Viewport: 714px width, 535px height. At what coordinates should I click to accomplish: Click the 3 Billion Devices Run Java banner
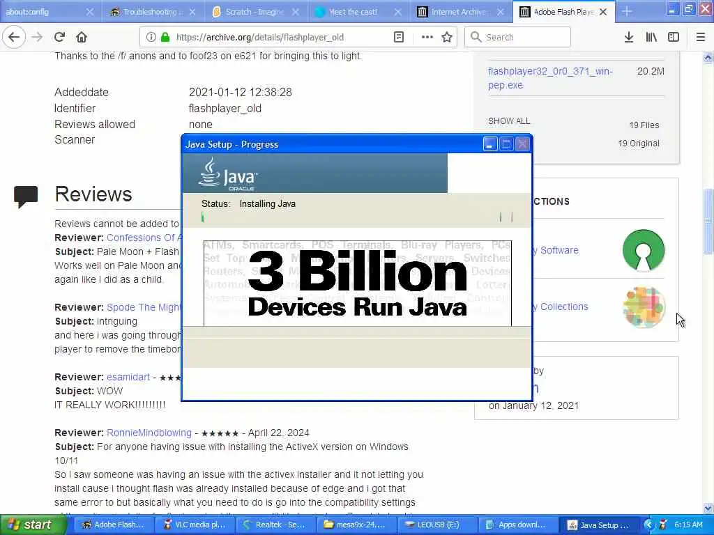(x=358, y=283)
